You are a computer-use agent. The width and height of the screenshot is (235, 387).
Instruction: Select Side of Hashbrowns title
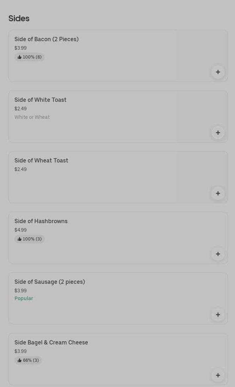tap(41, 221)
